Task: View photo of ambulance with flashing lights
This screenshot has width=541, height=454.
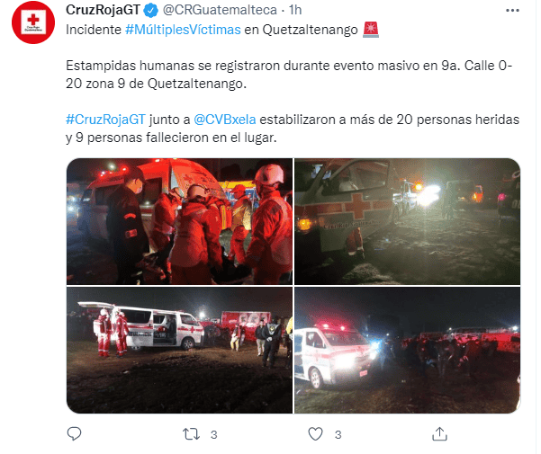Action: pos(407,350)
